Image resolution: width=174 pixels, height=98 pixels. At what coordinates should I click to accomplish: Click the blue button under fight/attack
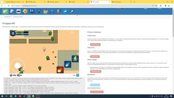click(x=95, y=85)
